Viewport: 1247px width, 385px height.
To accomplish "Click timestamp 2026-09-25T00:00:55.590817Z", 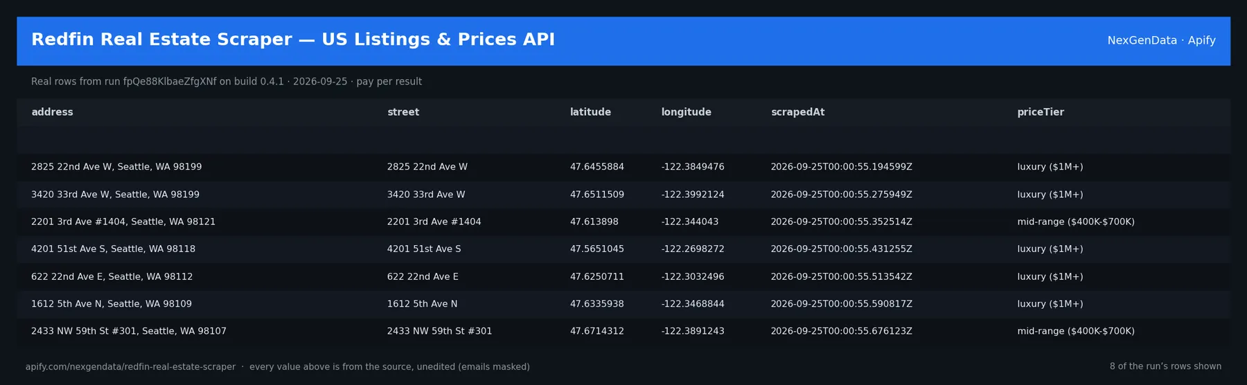I will tap(842, 304).
